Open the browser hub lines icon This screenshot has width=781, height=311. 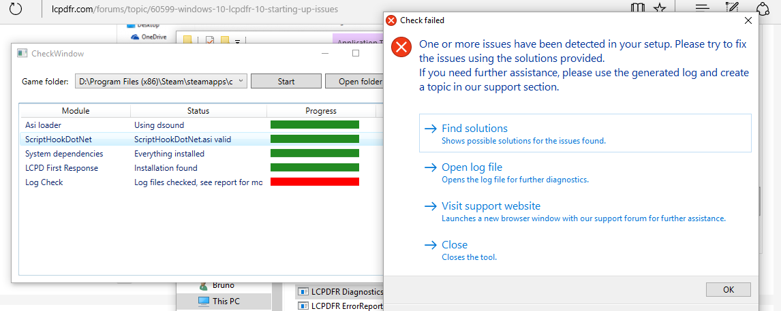click(x=702, y=8)
